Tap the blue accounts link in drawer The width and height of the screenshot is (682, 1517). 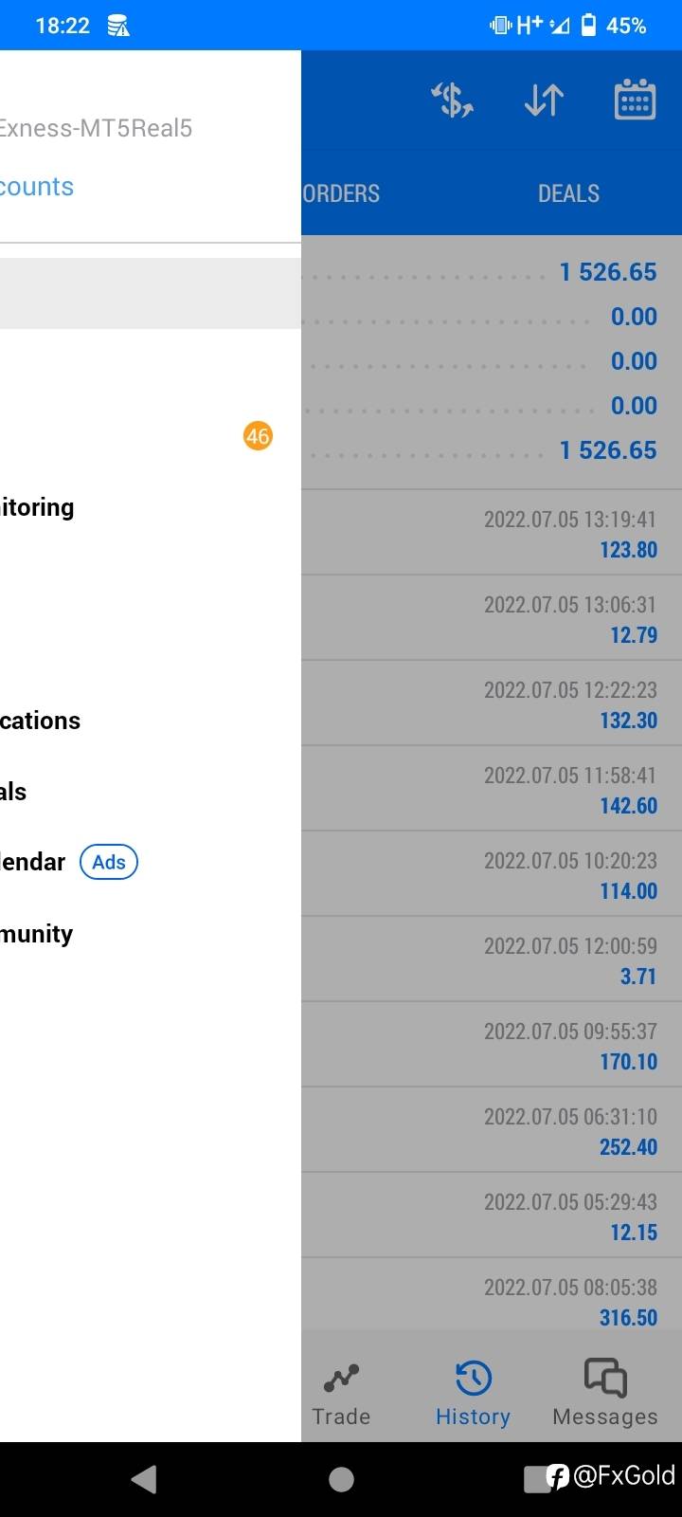(37, 187)
